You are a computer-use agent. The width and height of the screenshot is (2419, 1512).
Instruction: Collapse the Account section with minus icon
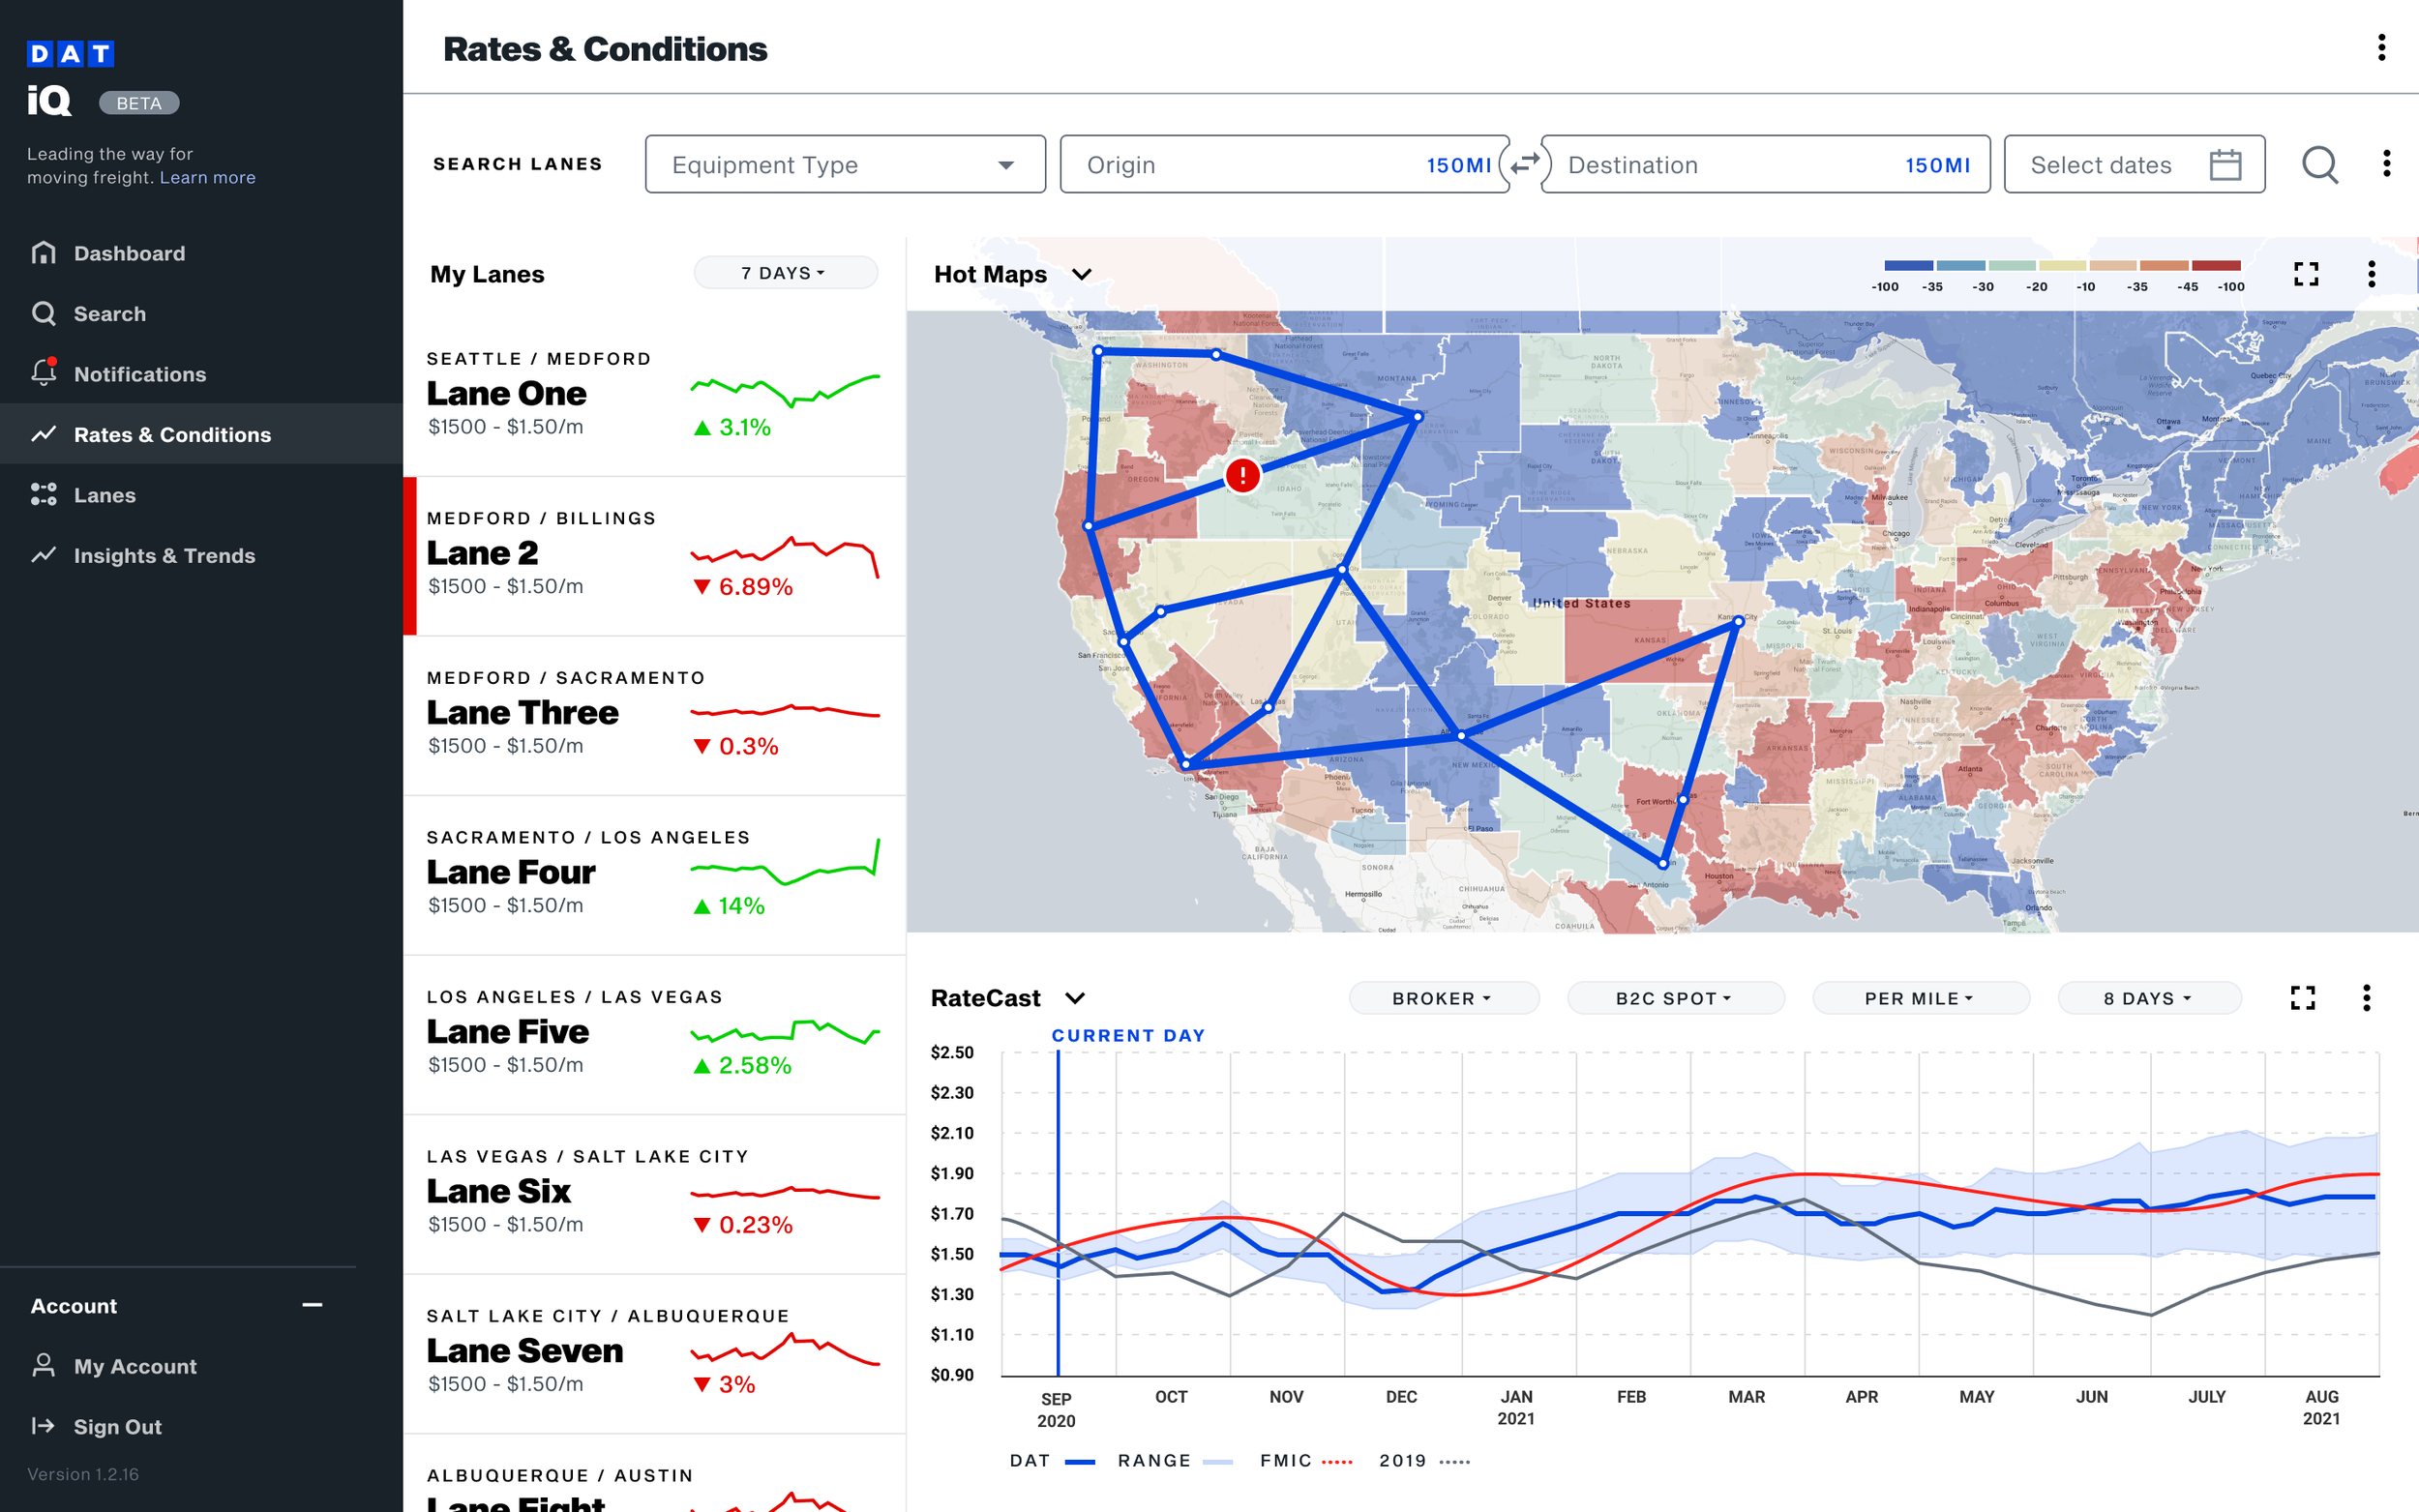pyautogui.click(x=312, y=1305)
